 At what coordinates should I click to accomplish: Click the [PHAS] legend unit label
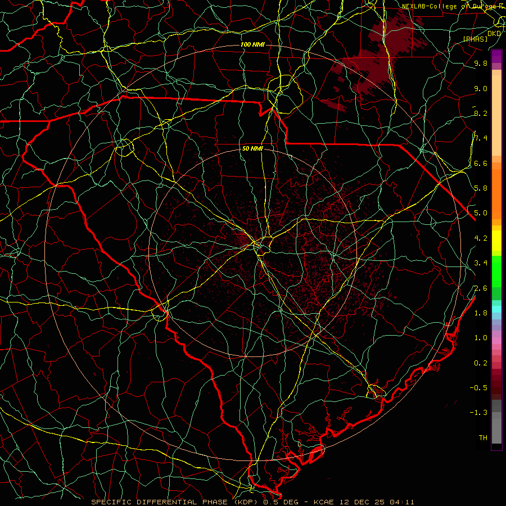click(475, 39)
